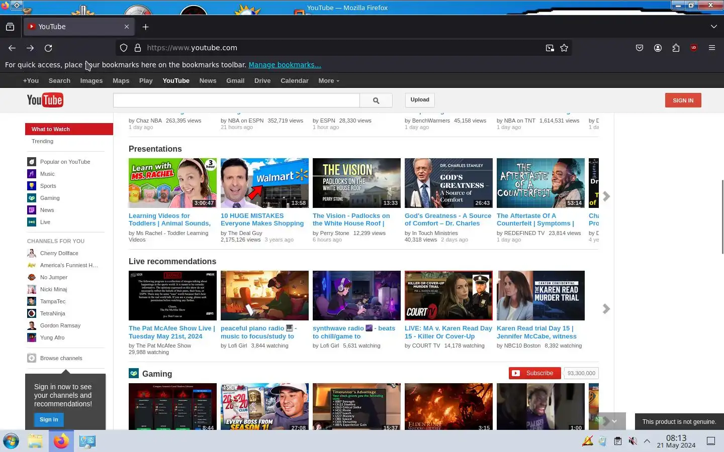This screenshot has height=452, width=724.
Task: Click the Browse channels plus icon
Action: [32, 358]
